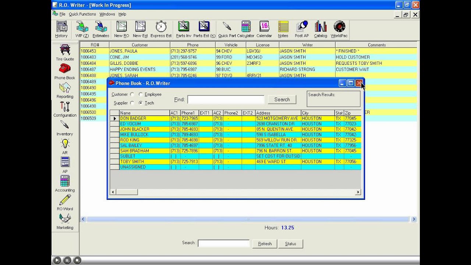Viewport: 471px width, 265px height.
Task: Click the Find input field
Action: point(226,100)
